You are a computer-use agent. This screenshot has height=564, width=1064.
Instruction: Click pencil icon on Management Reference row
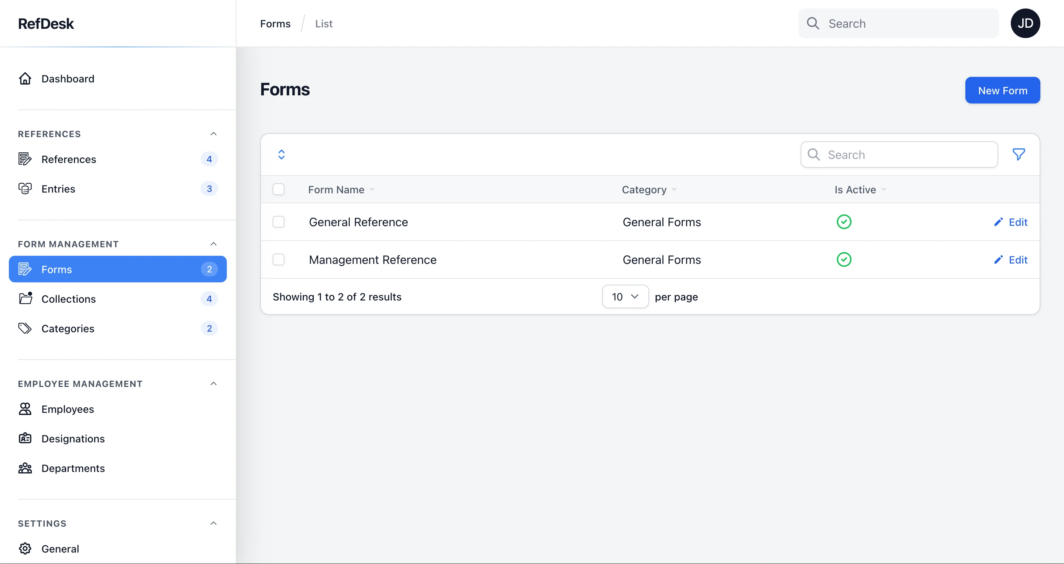point(998,260)
